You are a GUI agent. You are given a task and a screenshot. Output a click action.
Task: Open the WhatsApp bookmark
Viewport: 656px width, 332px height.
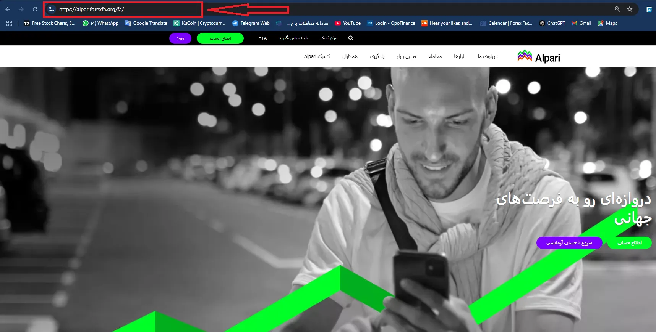pyautogui.click(x=100, y=23)
